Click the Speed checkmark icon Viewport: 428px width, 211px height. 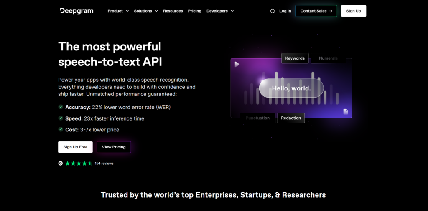click(61, 118)
